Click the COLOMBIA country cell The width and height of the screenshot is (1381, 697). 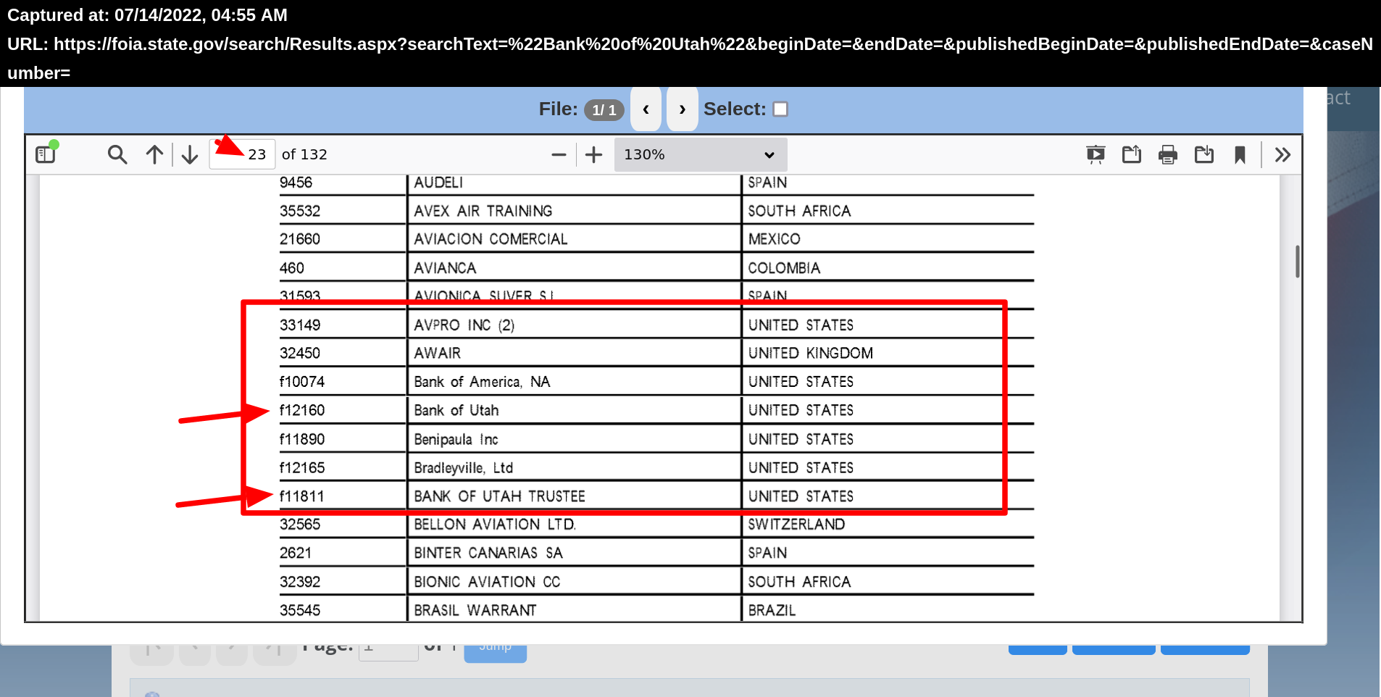(x=784, y=268)
